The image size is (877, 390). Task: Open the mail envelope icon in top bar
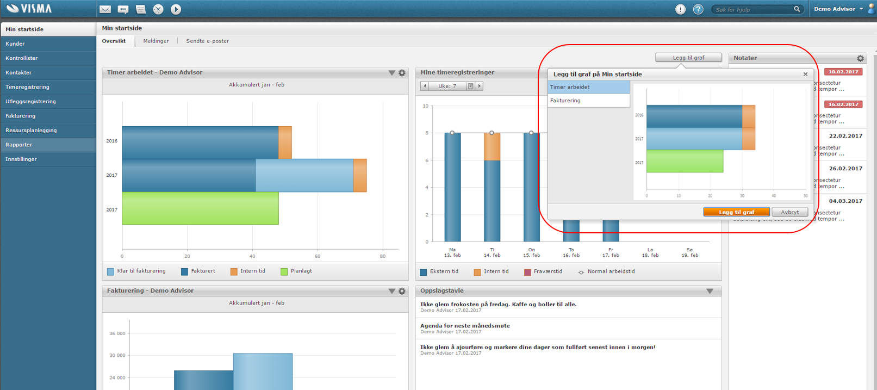[x=105, y=9]
